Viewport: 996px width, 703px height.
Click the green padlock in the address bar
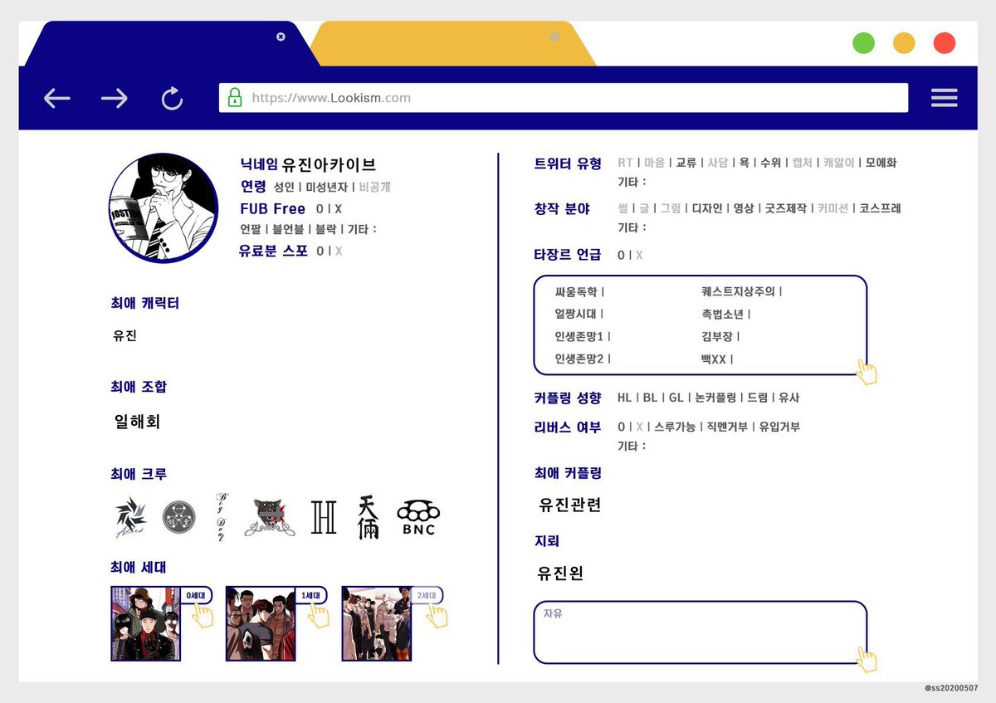pyautogui.click(x=235, y=97)
